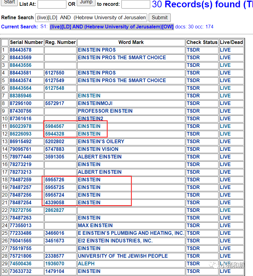Open registration number 5955725
Viewport: 253px width, 276px height.
55,187
